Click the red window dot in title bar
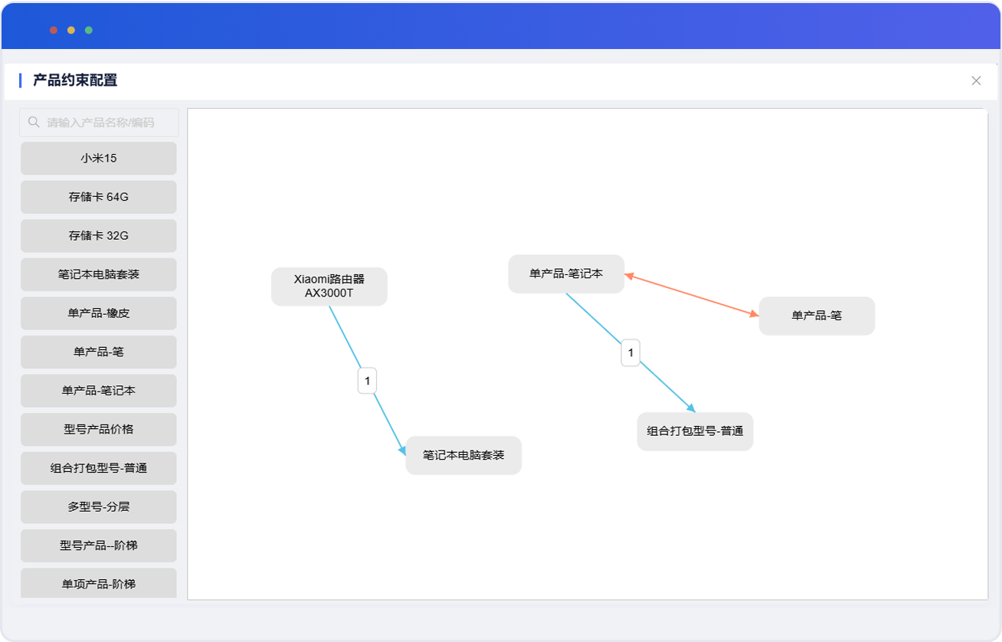This screenshot has width=1002, height=642. point(54,30)
